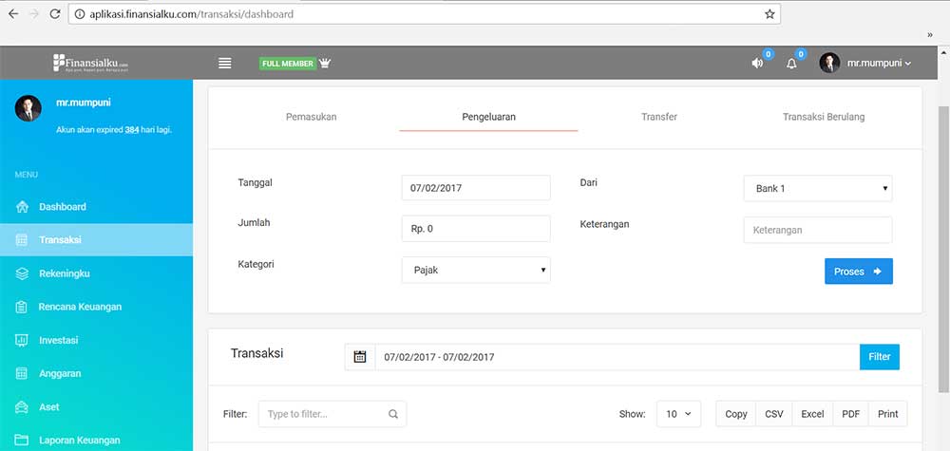The height and width of the screenshot is (451, 950).
Task: Toggle the sidebar with hamburger menu icon
Action: (225, 63)
